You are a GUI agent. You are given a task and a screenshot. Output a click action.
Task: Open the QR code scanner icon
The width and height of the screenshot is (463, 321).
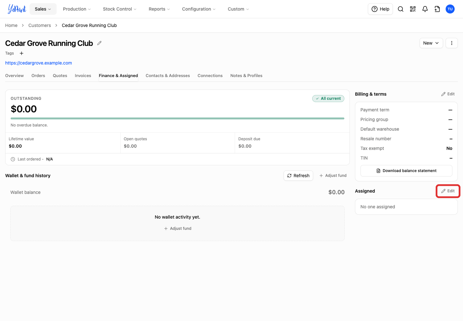point(413,9)
